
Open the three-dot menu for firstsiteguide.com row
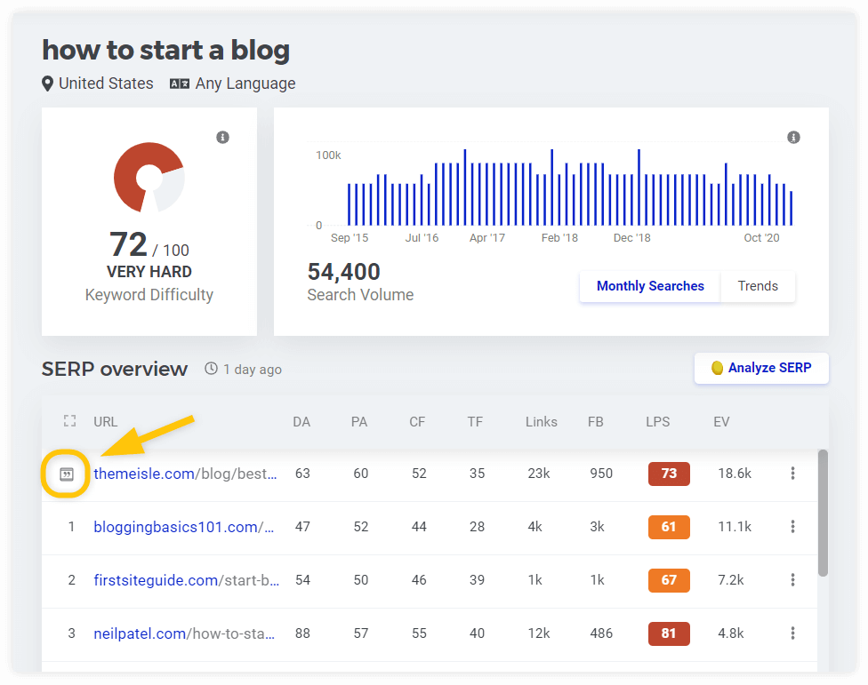tap(792, 580)
